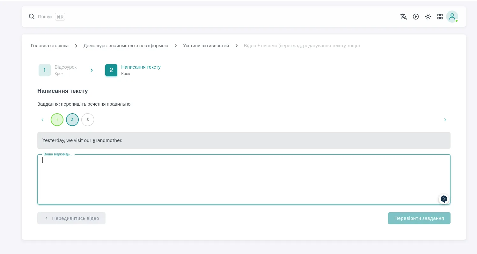This screenshot has height=254, width=477.
Task: Go to question 1 circle
Action: (x=57, y=120)
